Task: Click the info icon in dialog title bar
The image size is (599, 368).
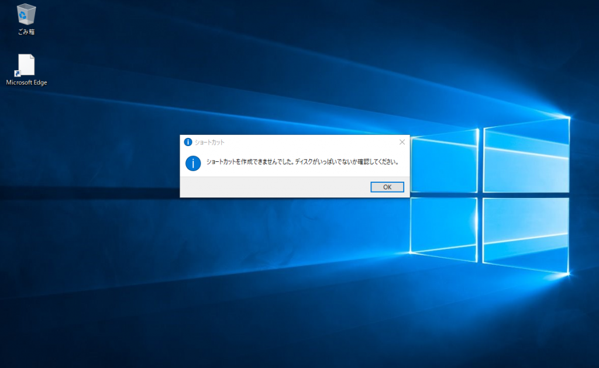Action: pyautogui.click(x=188, y=142)
